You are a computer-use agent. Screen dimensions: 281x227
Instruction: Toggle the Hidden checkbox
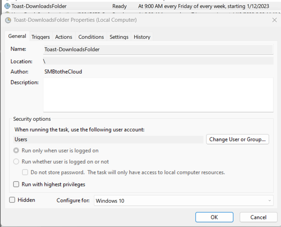click(x=12, y=200)
